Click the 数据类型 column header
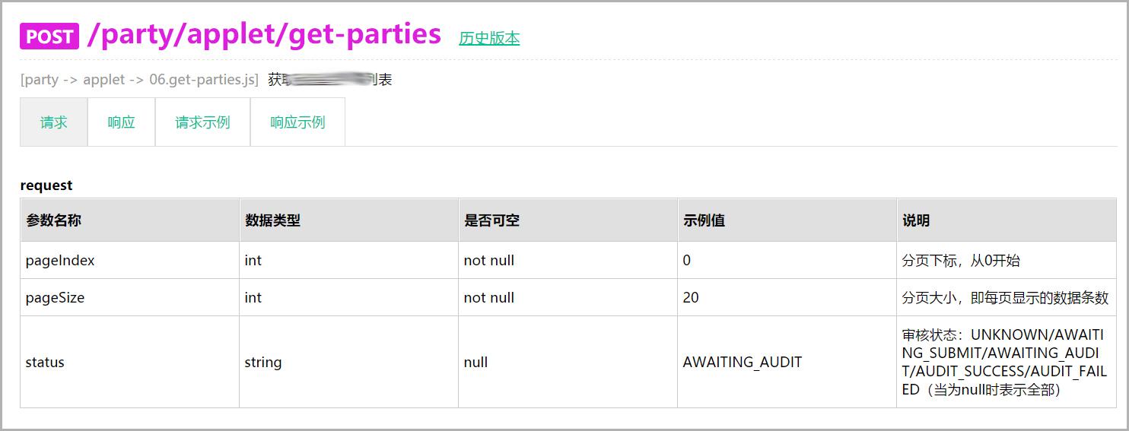The width and height of the screenshot is (1129, 431). (272, 220)
